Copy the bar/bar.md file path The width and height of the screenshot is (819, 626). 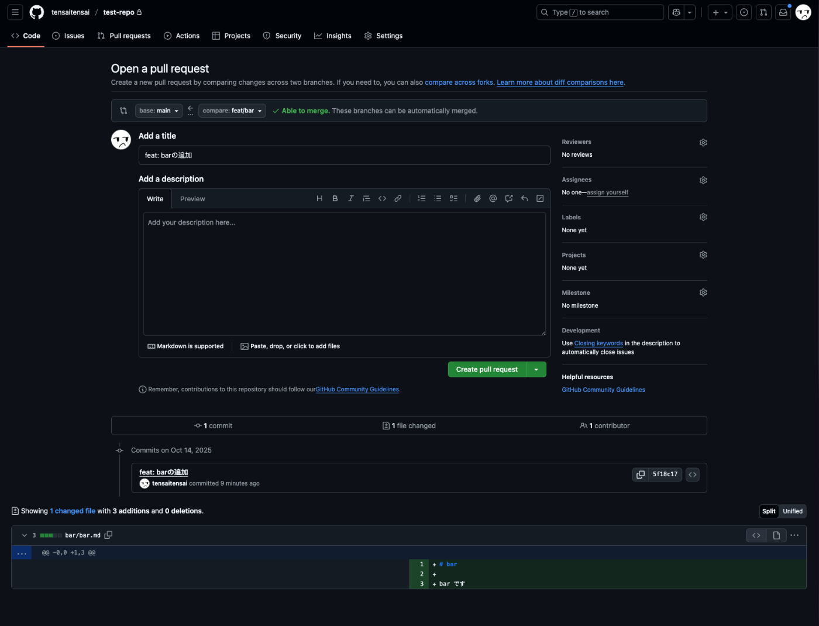[108, 535]
